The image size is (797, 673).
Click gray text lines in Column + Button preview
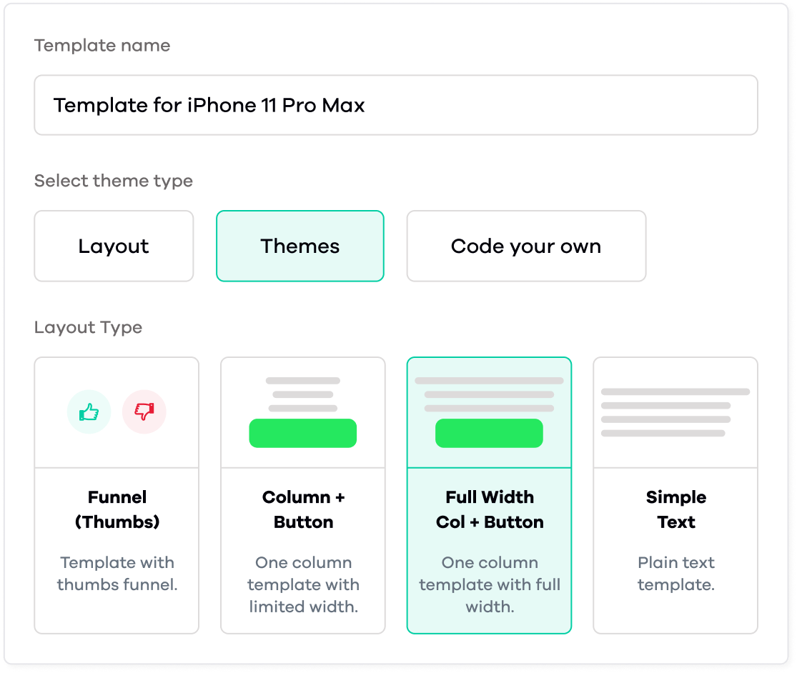(x=303, y=394)
